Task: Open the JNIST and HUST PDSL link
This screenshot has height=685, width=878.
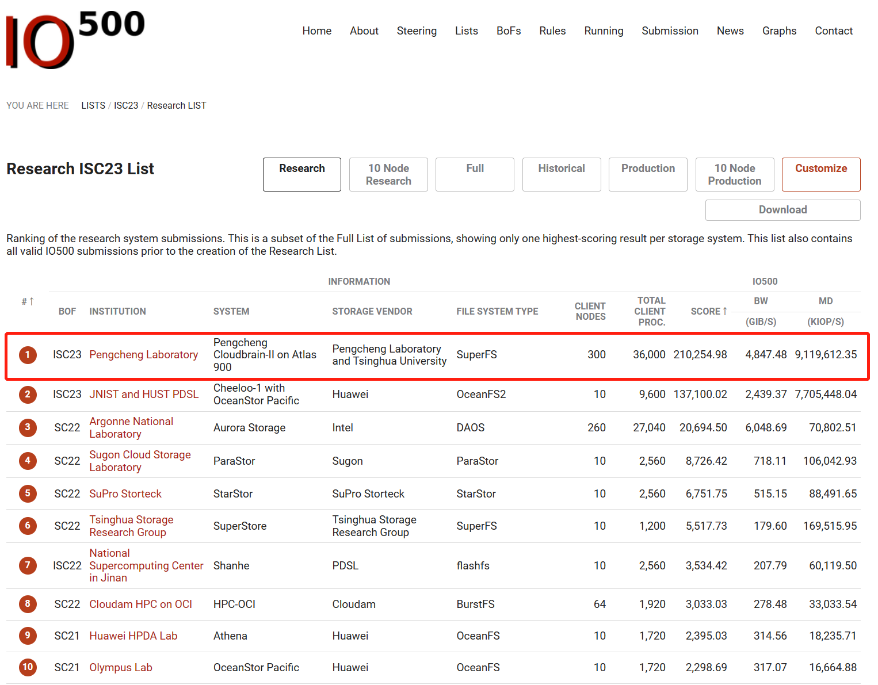Action: click(144, 395)
